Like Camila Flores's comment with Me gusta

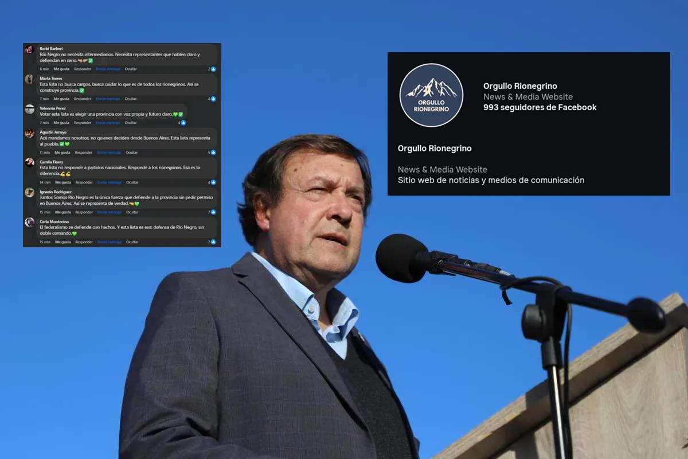[x=63, y=182]
